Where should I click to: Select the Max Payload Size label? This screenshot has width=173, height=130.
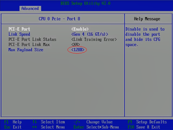pyautogui.click(x=26, y=50)
